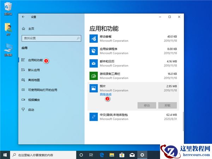This screenshot has height=159, width=212.
Task: Click the 游戏录制工具栏 app icon
Action: click(x=94, y=76)
